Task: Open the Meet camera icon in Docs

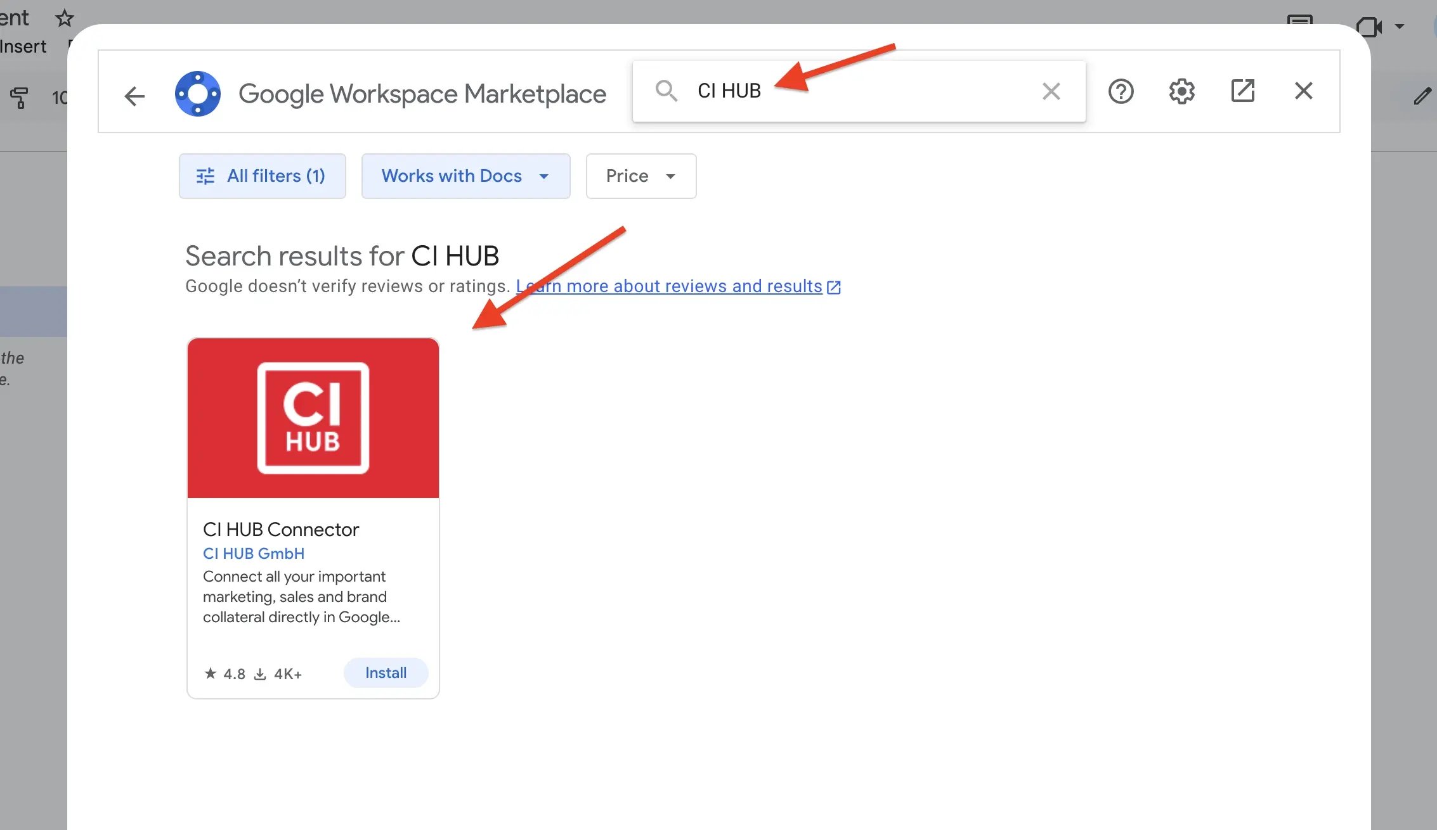Action: [x=1369, y=27]
